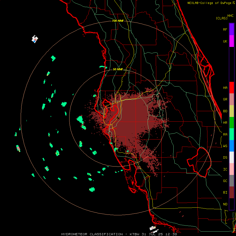This screenshot has height=236, width=236.
Task: Click the HHC product label
Action: [x=230, y=16]
